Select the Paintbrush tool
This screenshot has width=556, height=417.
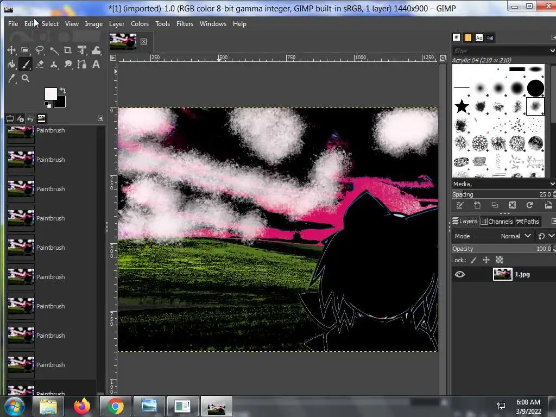click(x=25, y=64)
